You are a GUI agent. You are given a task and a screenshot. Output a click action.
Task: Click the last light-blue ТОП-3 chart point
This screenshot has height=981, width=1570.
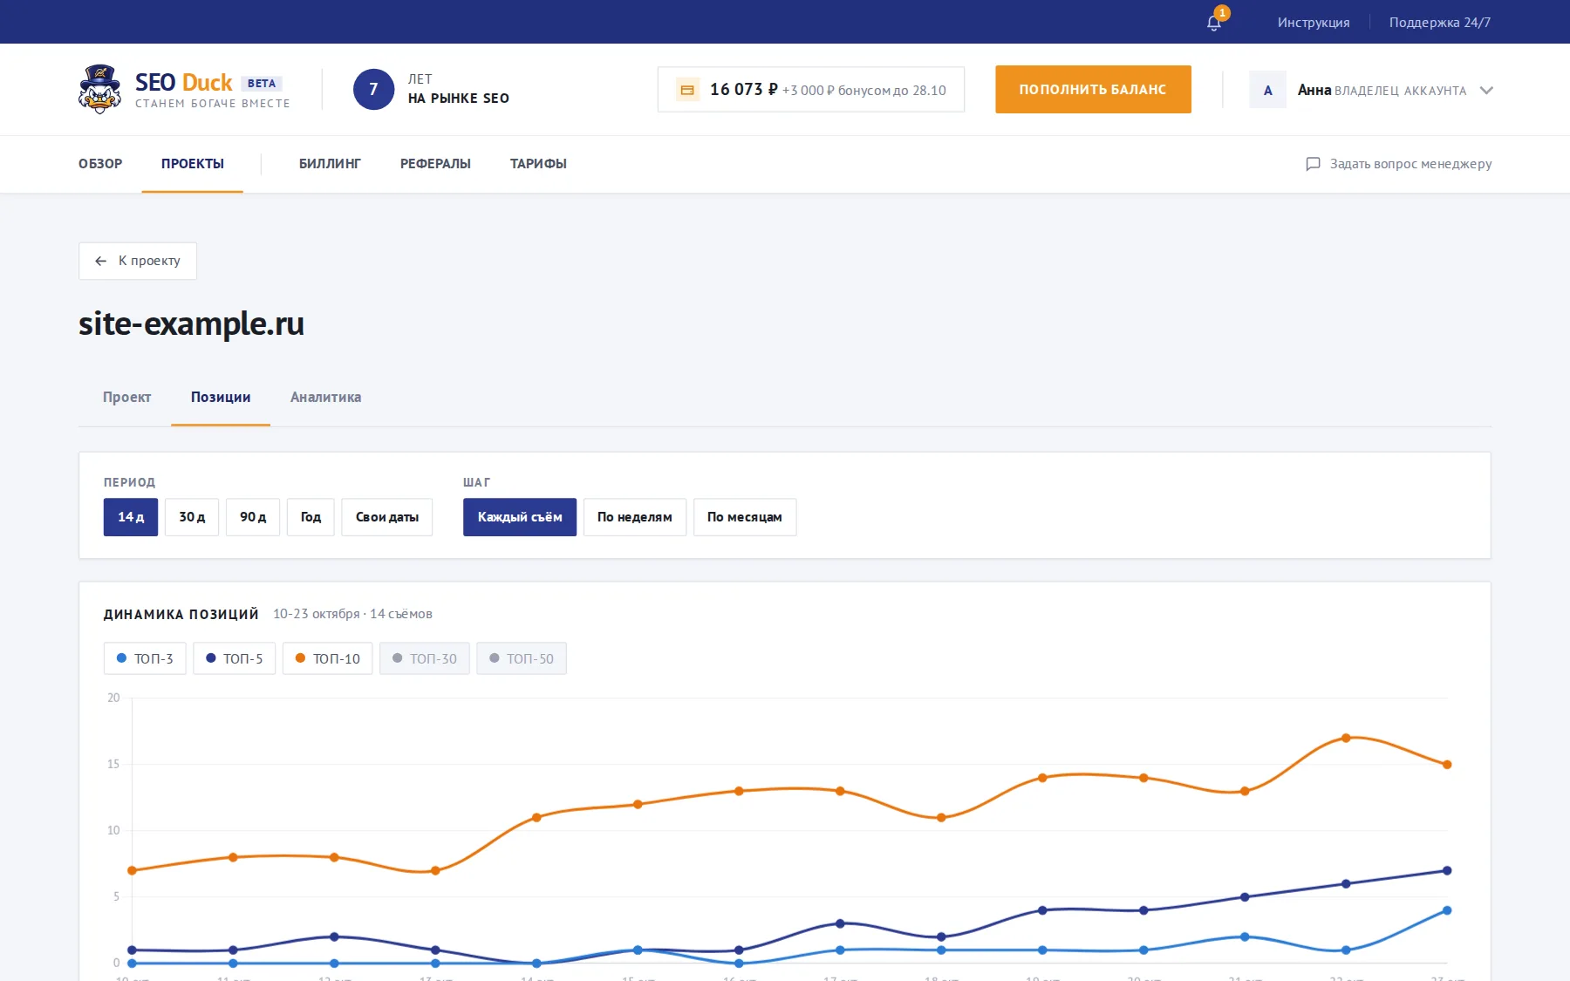point(1447,910)
